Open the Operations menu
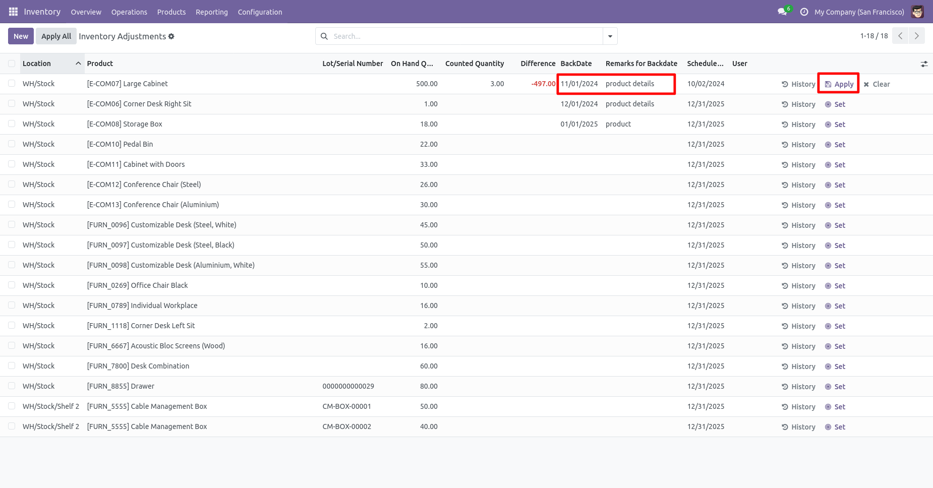 [x=129, y=12]
